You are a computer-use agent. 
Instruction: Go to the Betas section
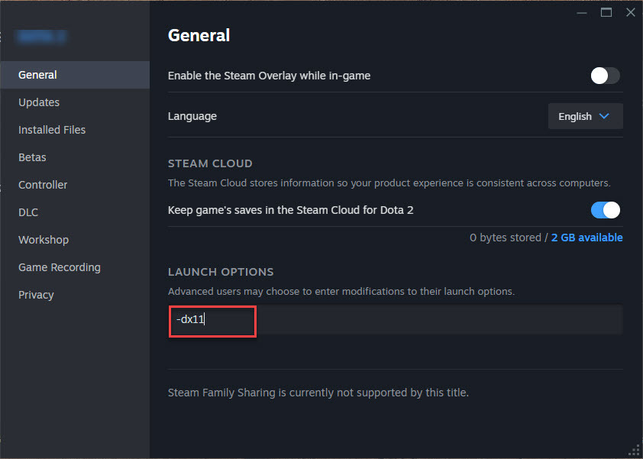[32, 157]
